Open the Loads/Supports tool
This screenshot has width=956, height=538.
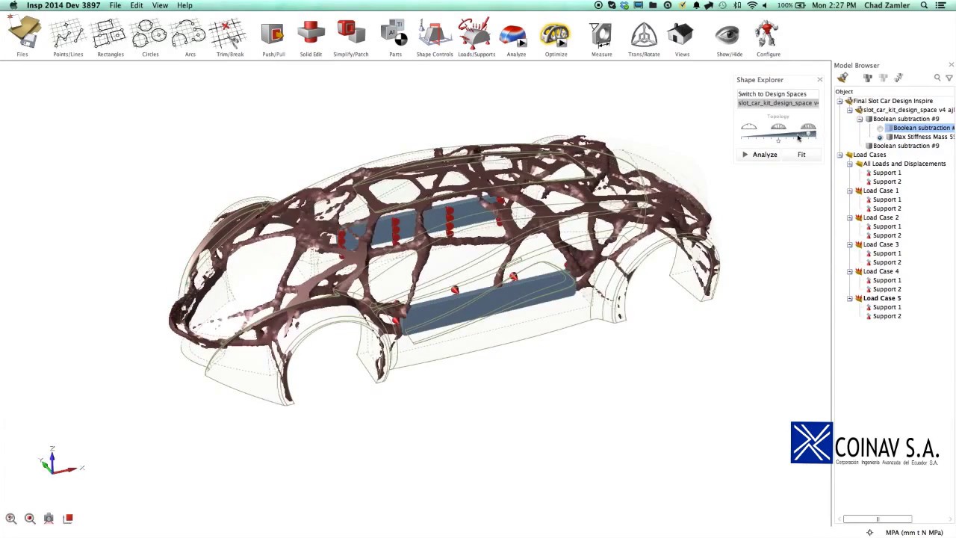(x=476, y=38)
